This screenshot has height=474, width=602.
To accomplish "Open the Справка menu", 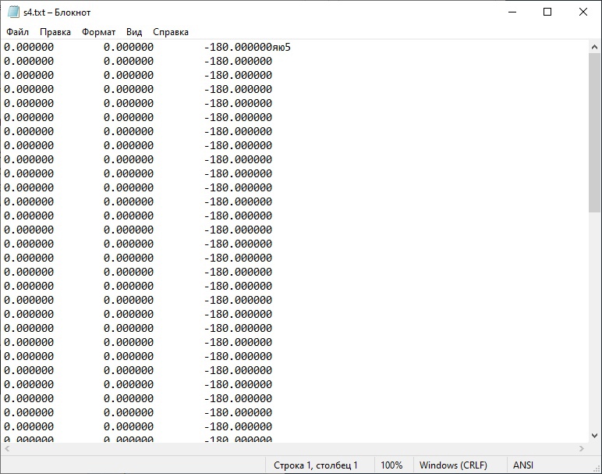I will 171,32.
